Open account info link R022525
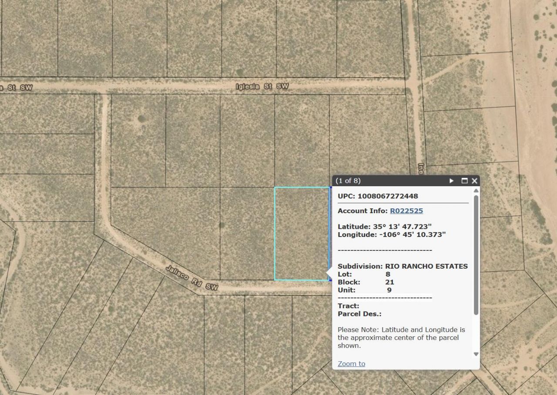The width and height of the screenshot is (557, 395). coord(406,211)
